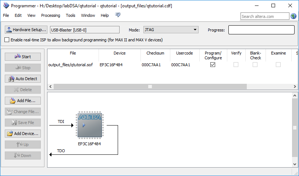This screenshot has width=299, height=176.
Task: Open the Add File dialog
Action: pos(23,101)
